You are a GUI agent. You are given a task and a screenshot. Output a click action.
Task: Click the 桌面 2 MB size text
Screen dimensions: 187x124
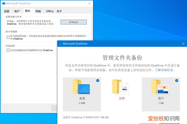coord(82,103)
